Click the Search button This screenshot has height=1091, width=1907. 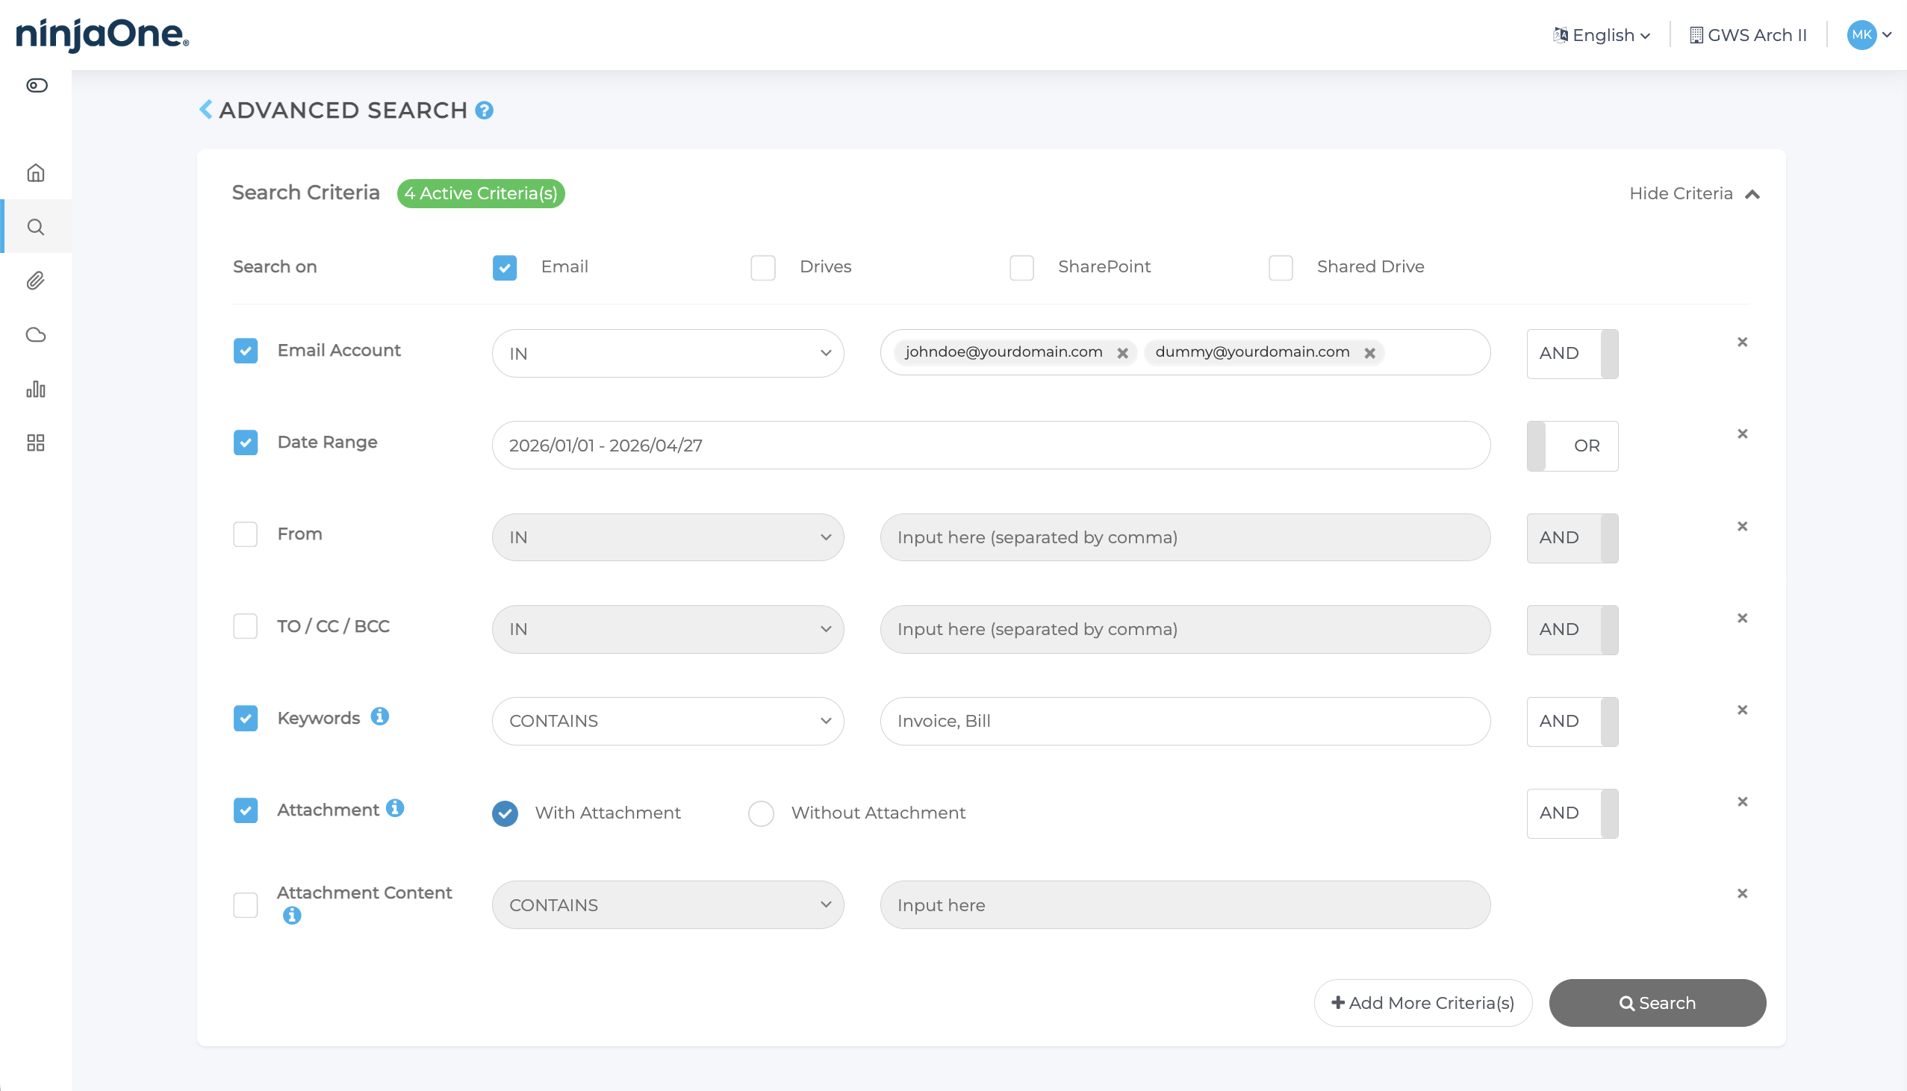click(1658, 1003)
